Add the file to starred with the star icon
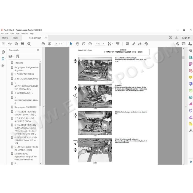 [10, 44]
